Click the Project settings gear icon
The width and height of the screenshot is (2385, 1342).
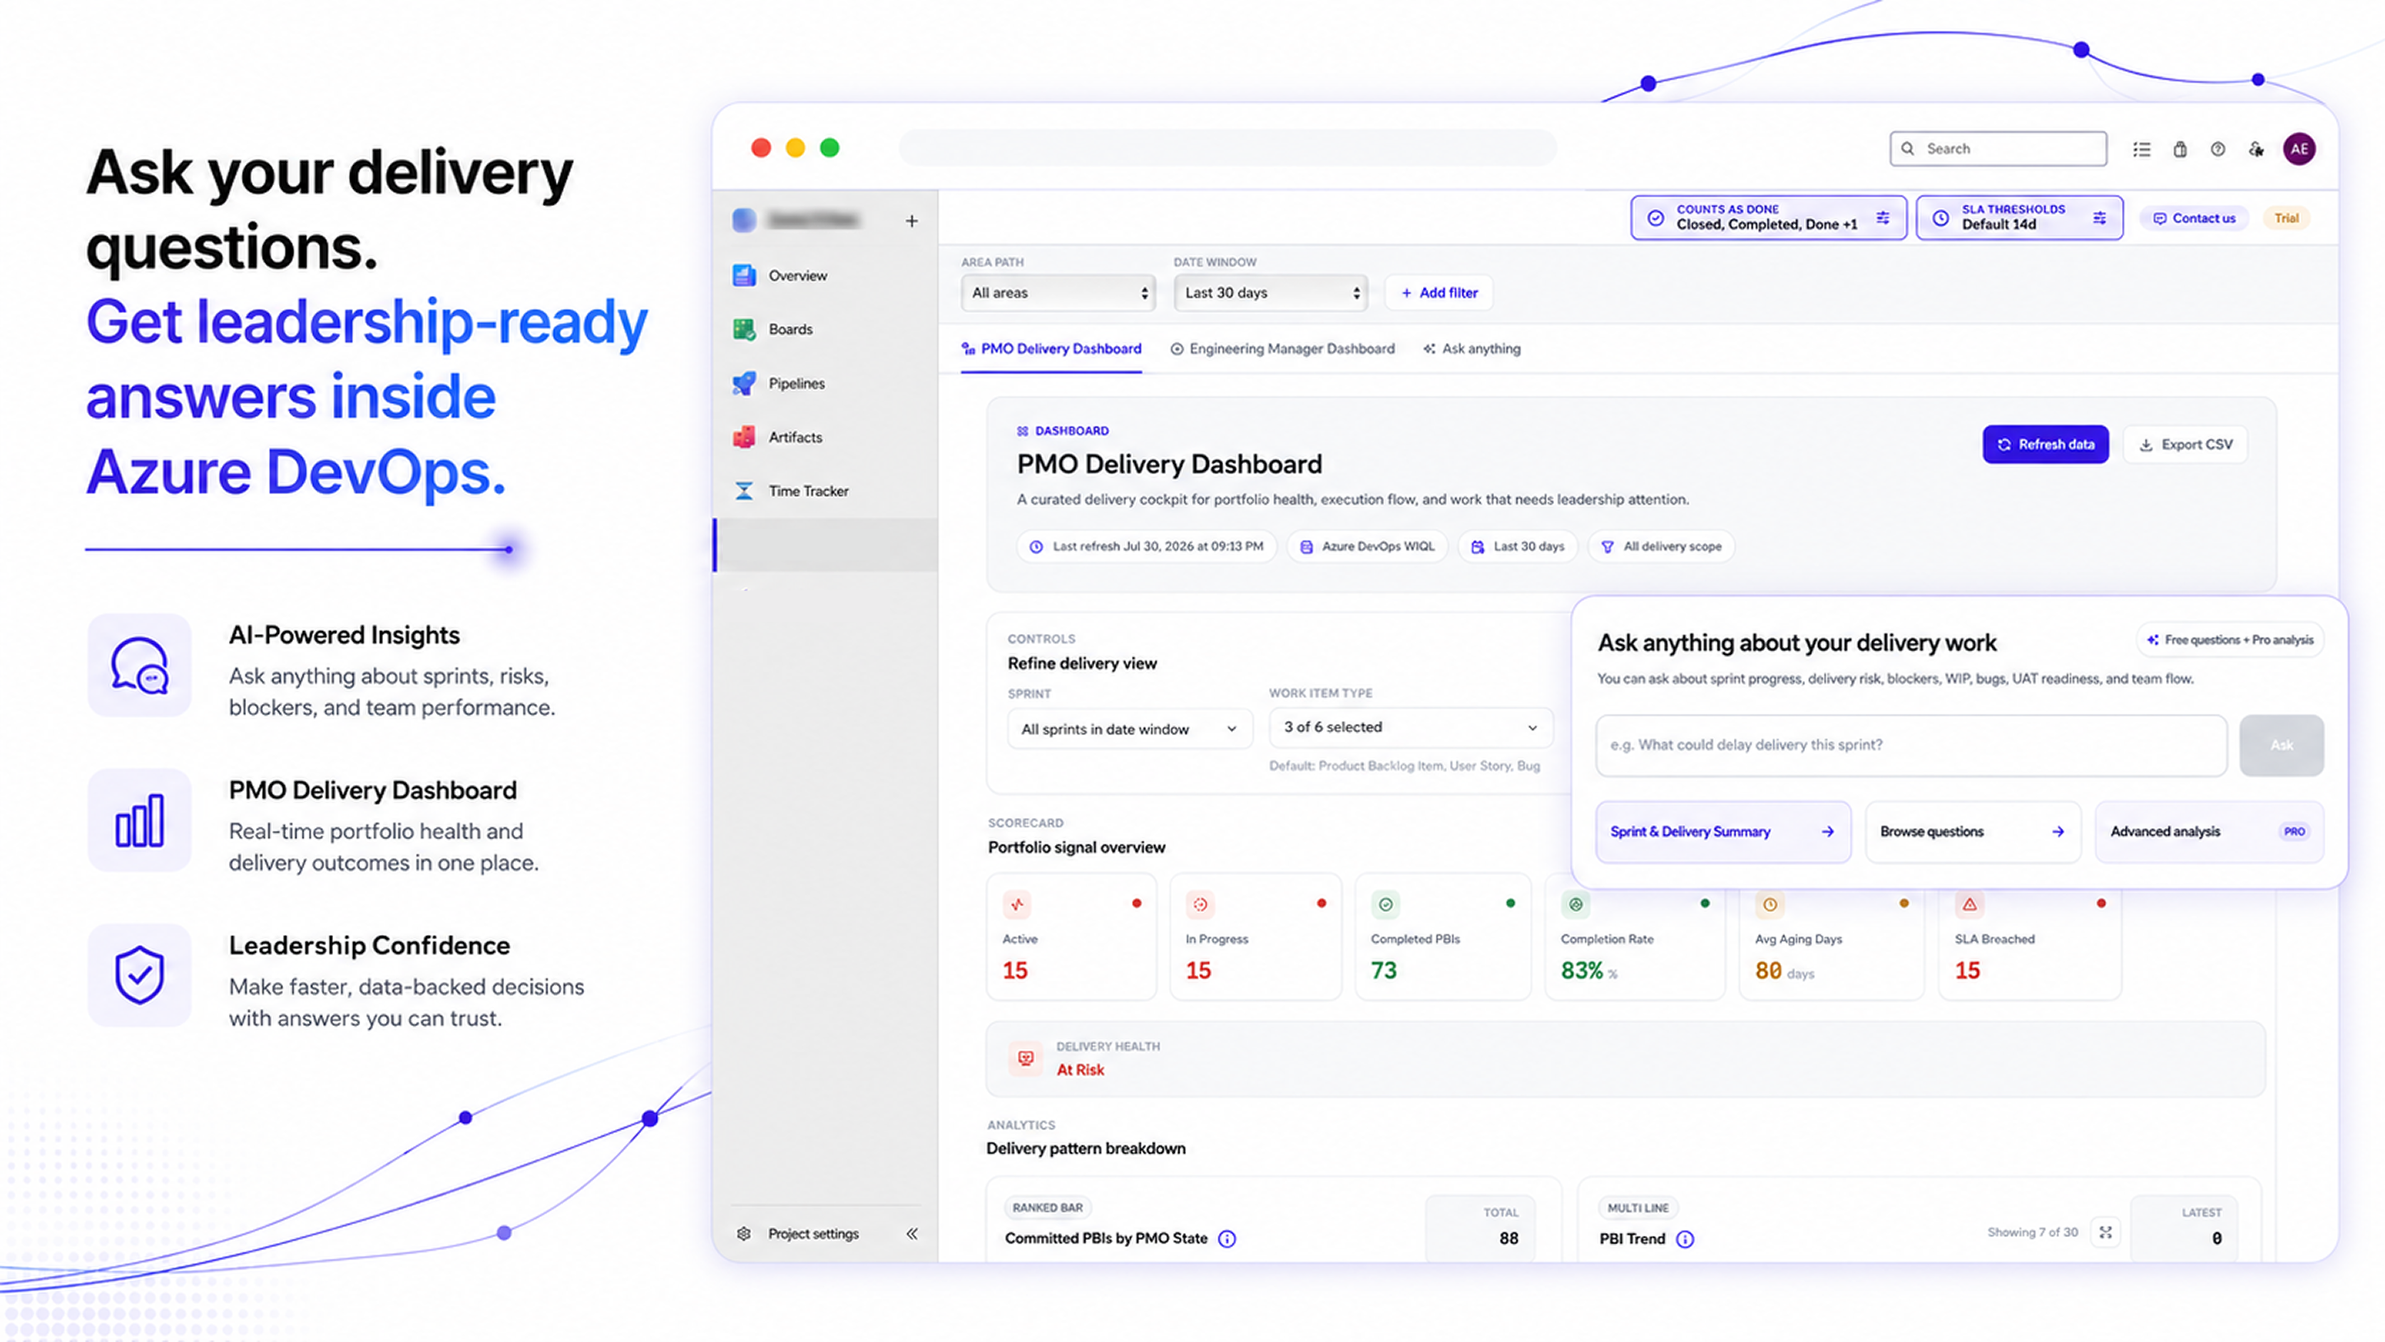pos(743,1234)
